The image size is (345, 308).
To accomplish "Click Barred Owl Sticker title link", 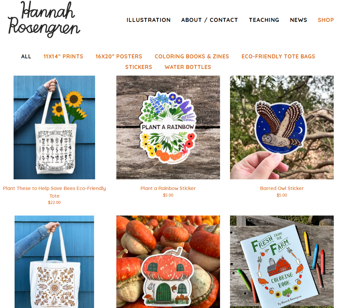I will [x=282, y=188].
